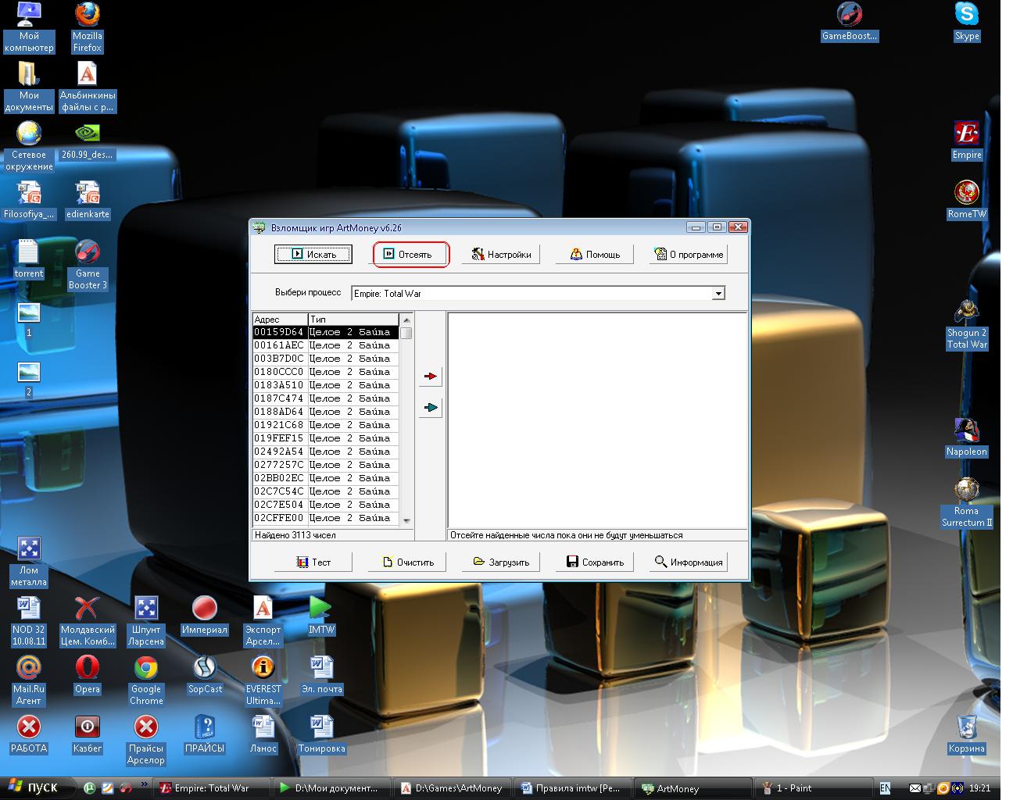Click the red arrow transfer button
This screenshot has height=800, width=1013.
point(430,376)
